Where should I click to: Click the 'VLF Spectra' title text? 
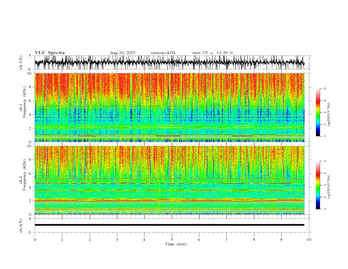[50, 53]
